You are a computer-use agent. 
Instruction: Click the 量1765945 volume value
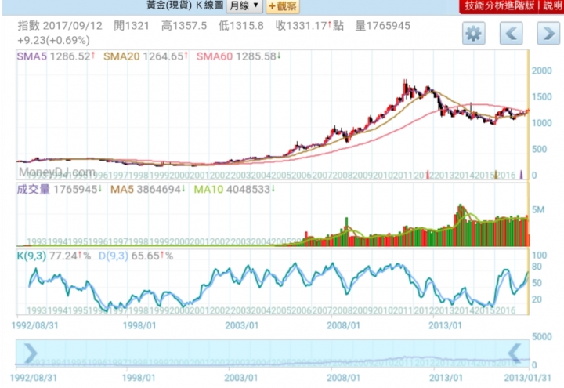tap(383, 26)
